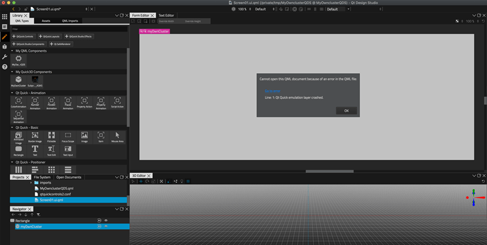The width and height of the screenshot is (487, 245).
Task: Open Debug mode bug icon
Action: pos(4,47)
